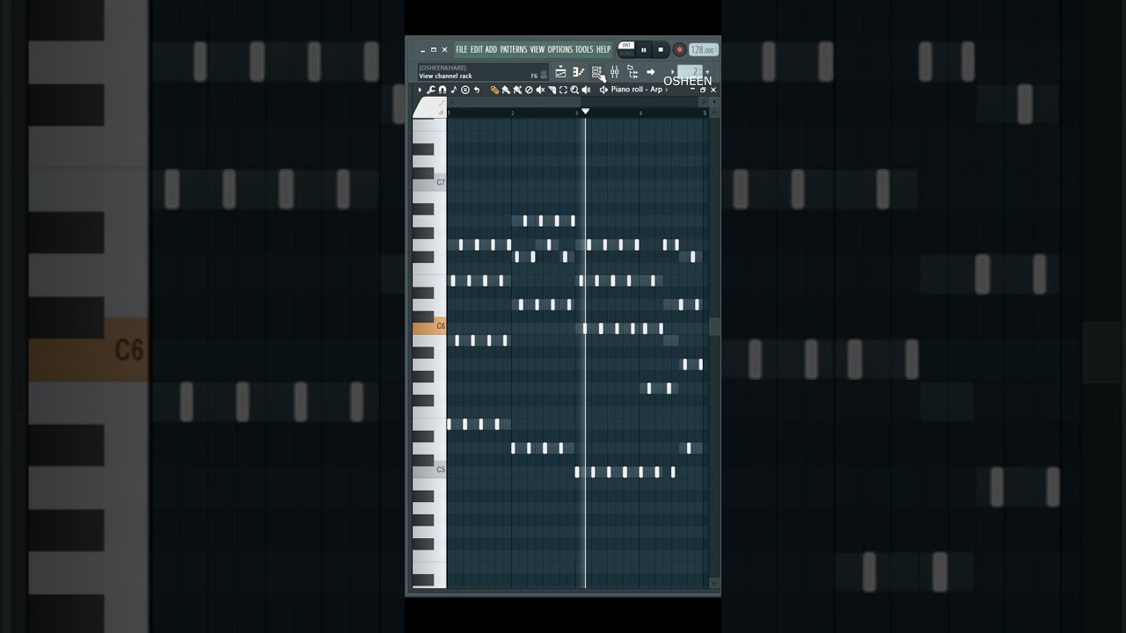
Task: Select the Paint brush tool
Action: [506, 90]
